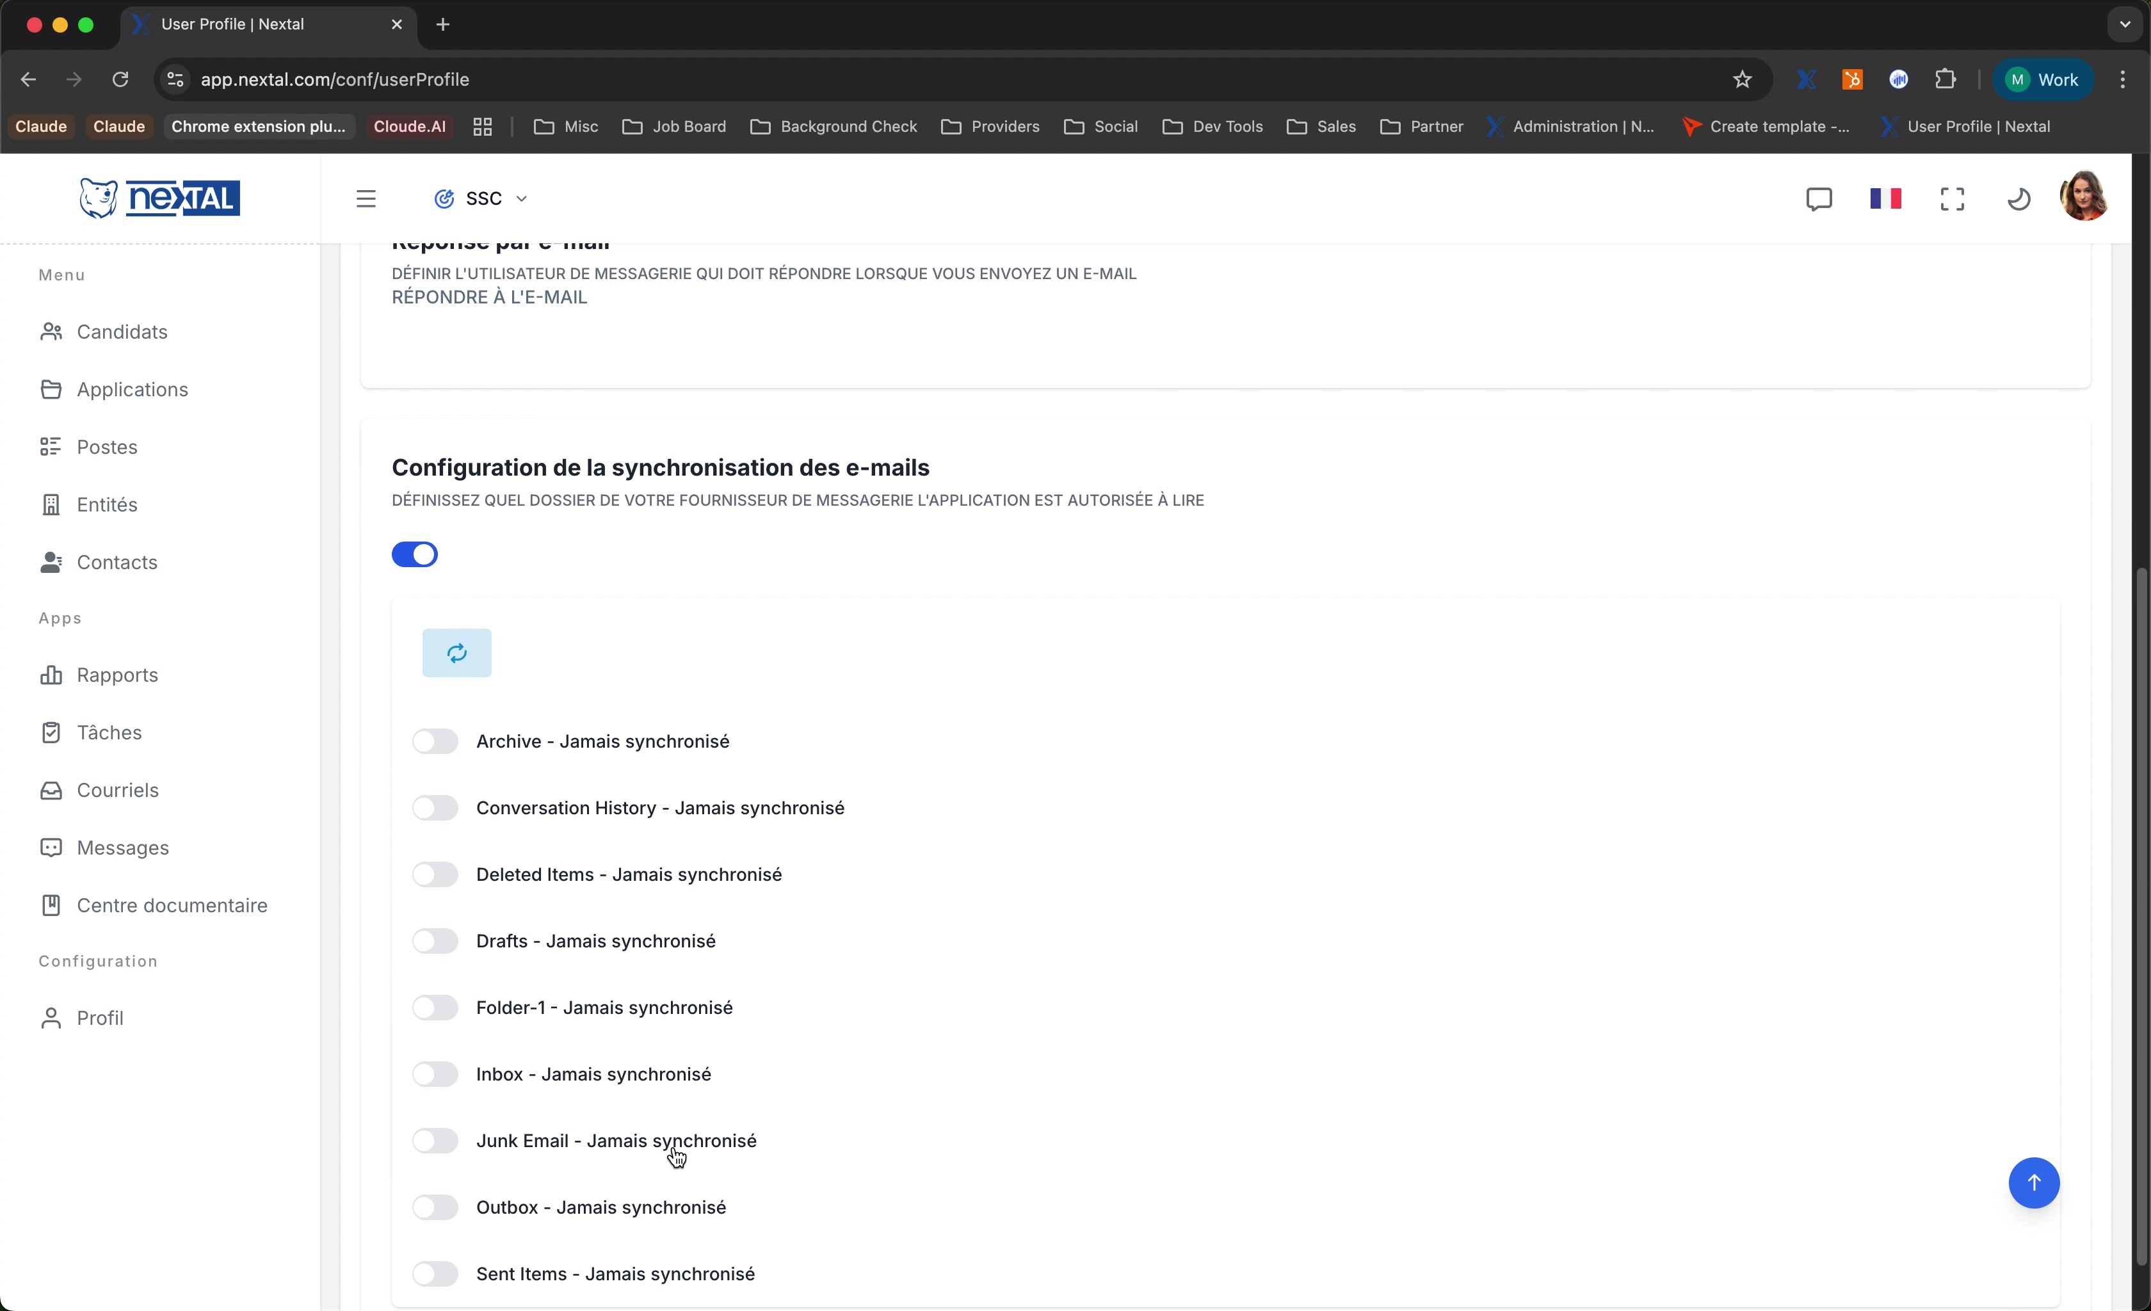Open the hamburger menu next to SSC
This screenshot has height=1311, width=2151.
pyautogui.click(x=366, y=198)
